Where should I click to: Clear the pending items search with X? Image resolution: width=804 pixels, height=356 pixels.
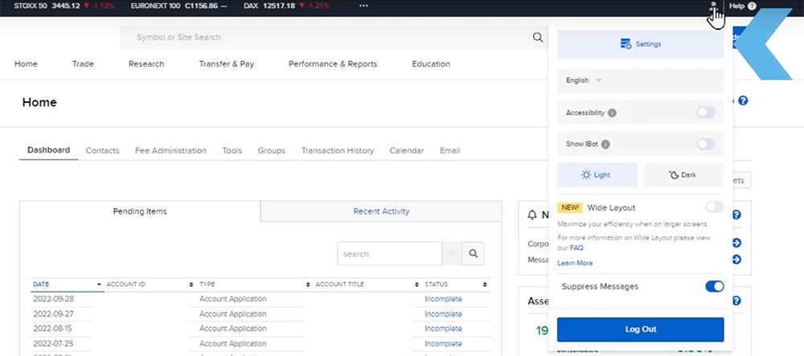coord(452,254)
